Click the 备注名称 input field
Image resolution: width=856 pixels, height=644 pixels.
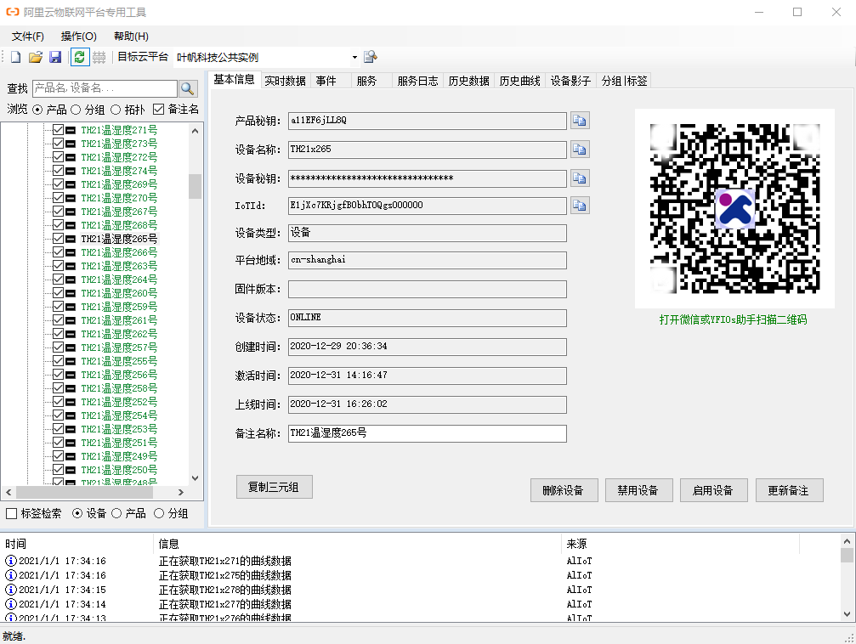[x=428, y=433]
